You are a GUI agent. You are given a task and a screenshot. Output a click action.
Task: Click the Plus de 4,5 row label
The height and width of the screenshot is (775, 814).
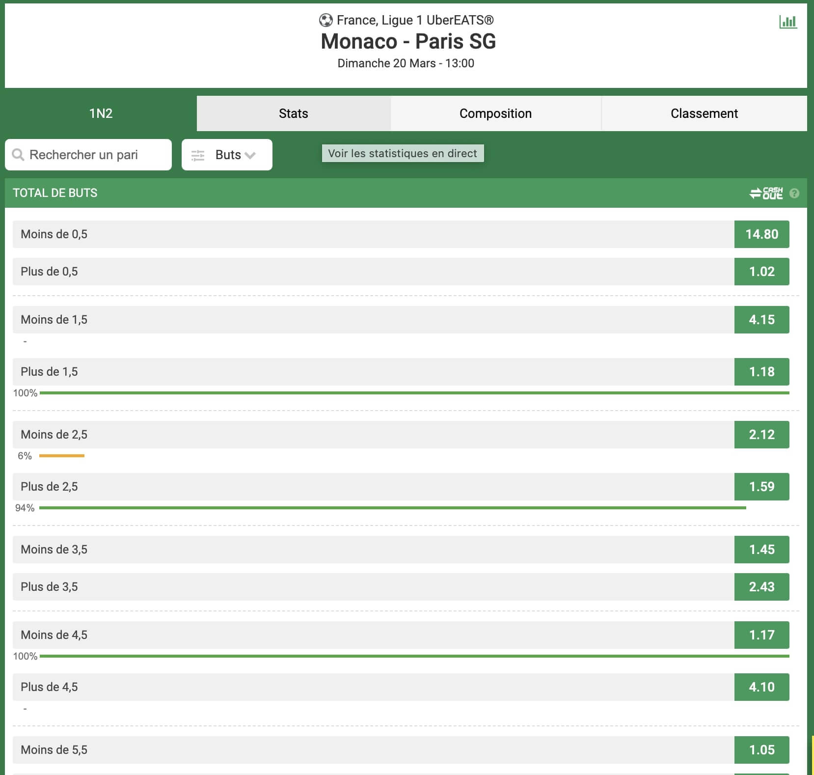pyautogui.click(x=49, y=687)
